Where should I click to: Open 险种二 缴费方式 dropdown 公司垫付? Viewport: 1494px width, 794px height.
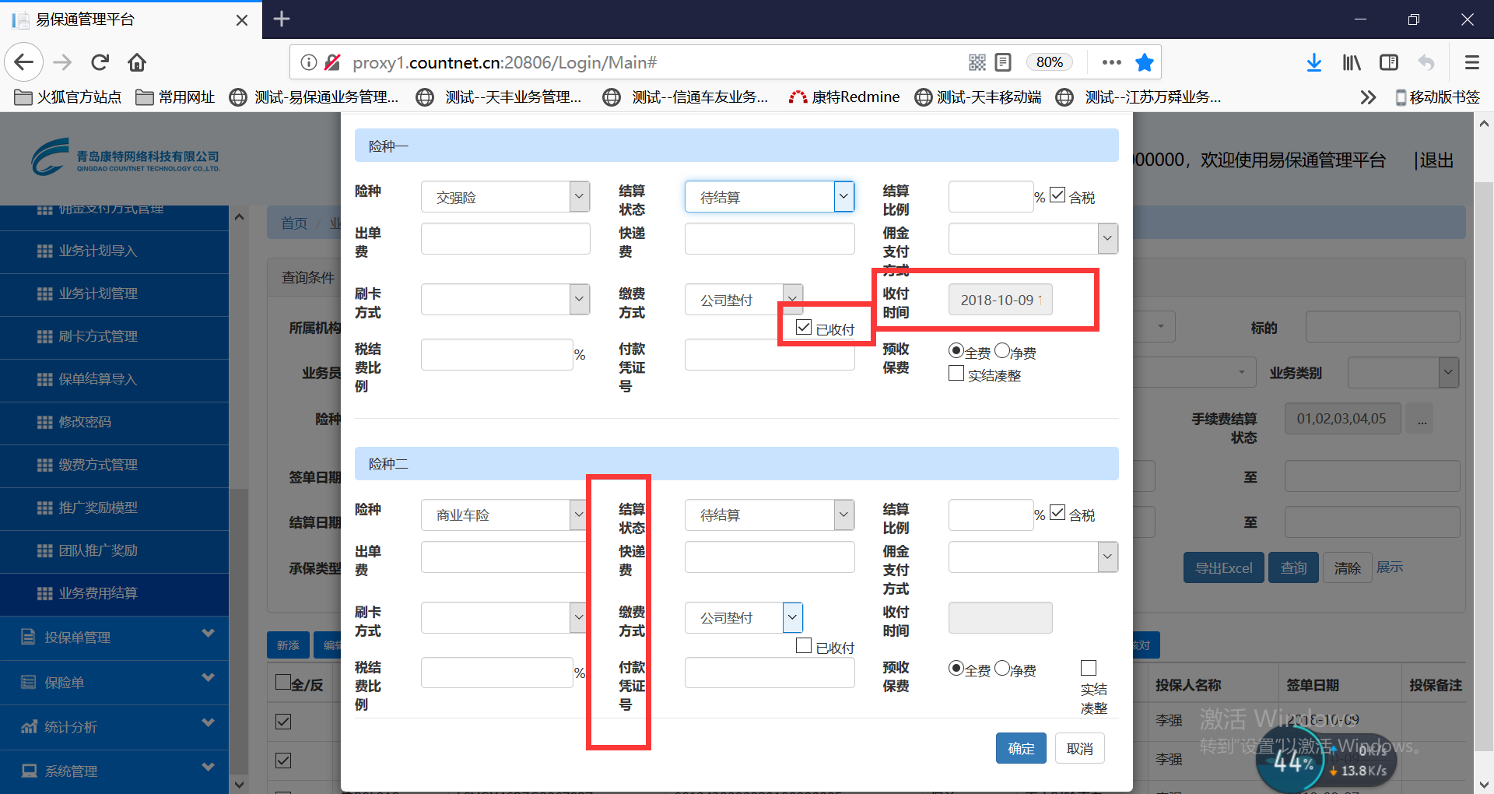point(743,618)
